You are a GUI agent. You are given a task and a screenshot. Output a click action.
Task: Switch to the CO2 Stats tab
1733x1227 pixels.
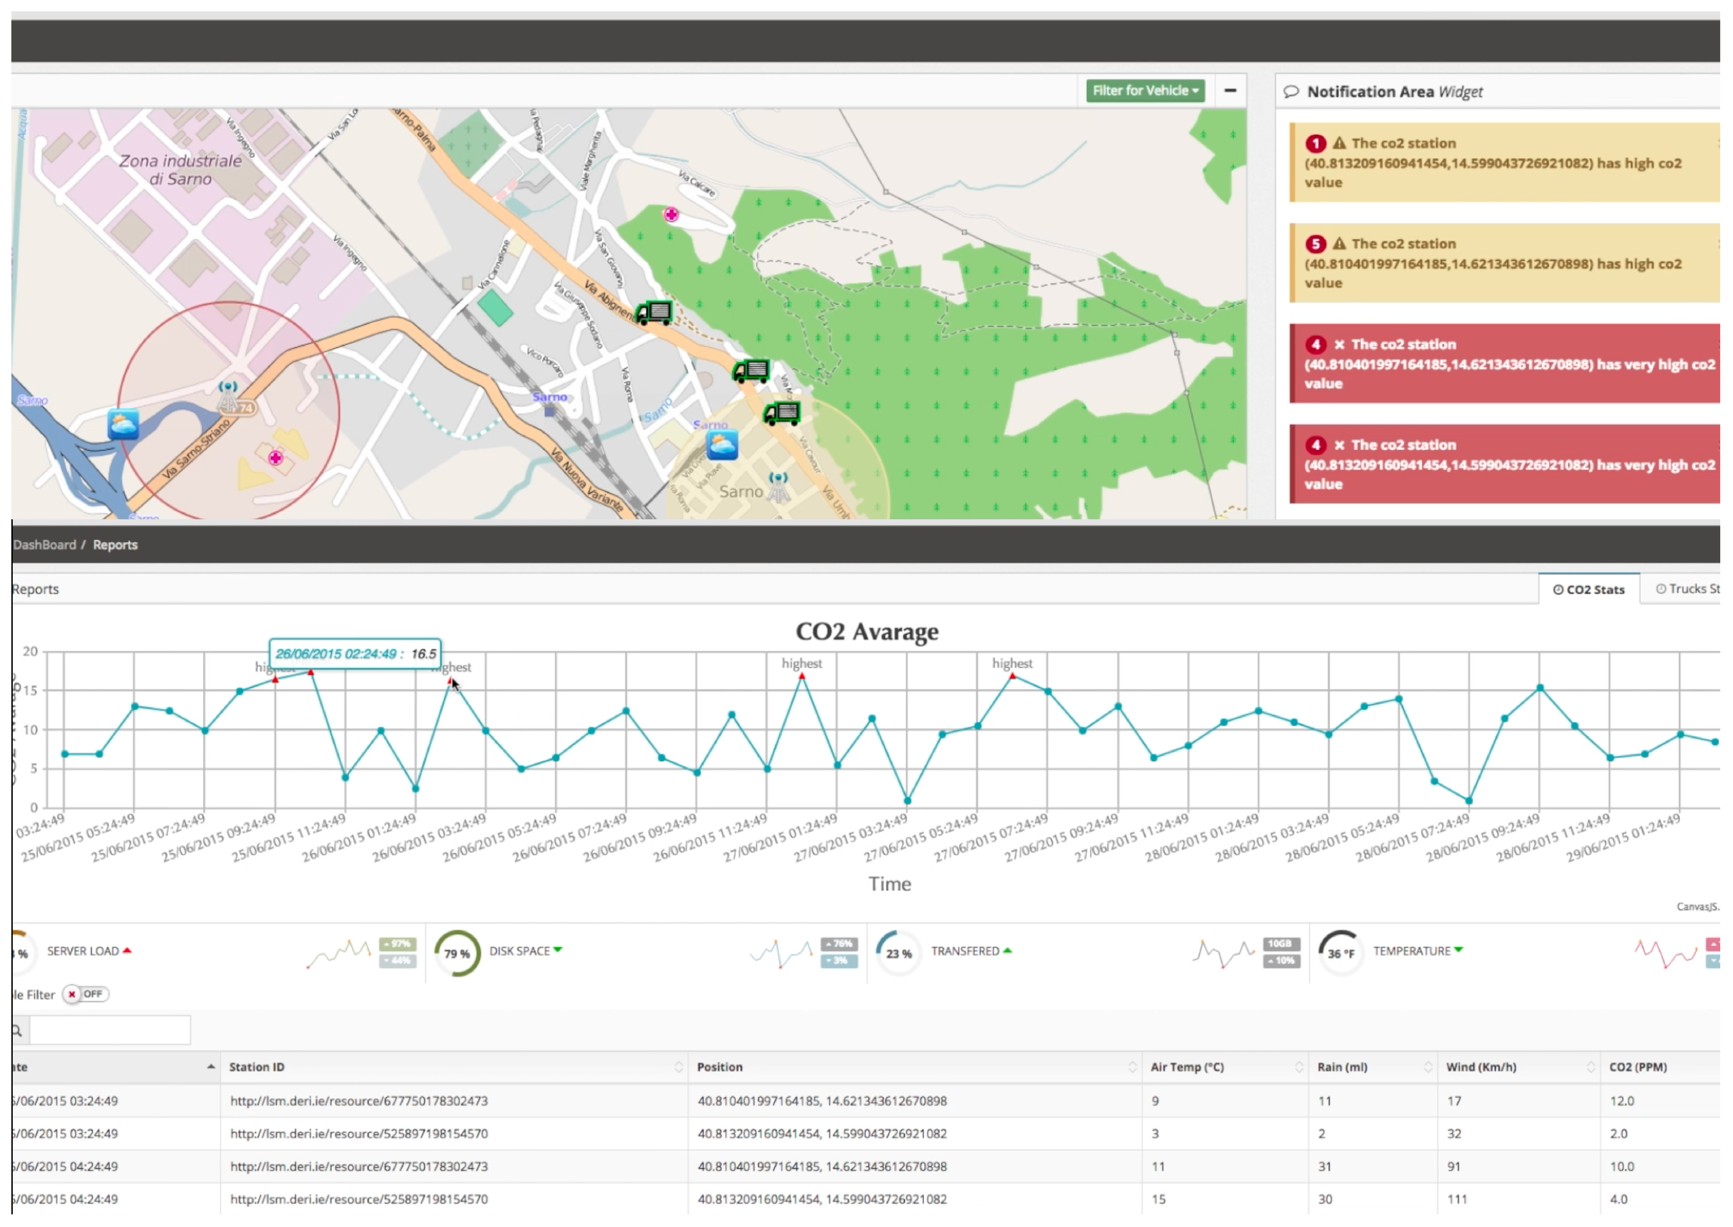(x=1588, y=589)
